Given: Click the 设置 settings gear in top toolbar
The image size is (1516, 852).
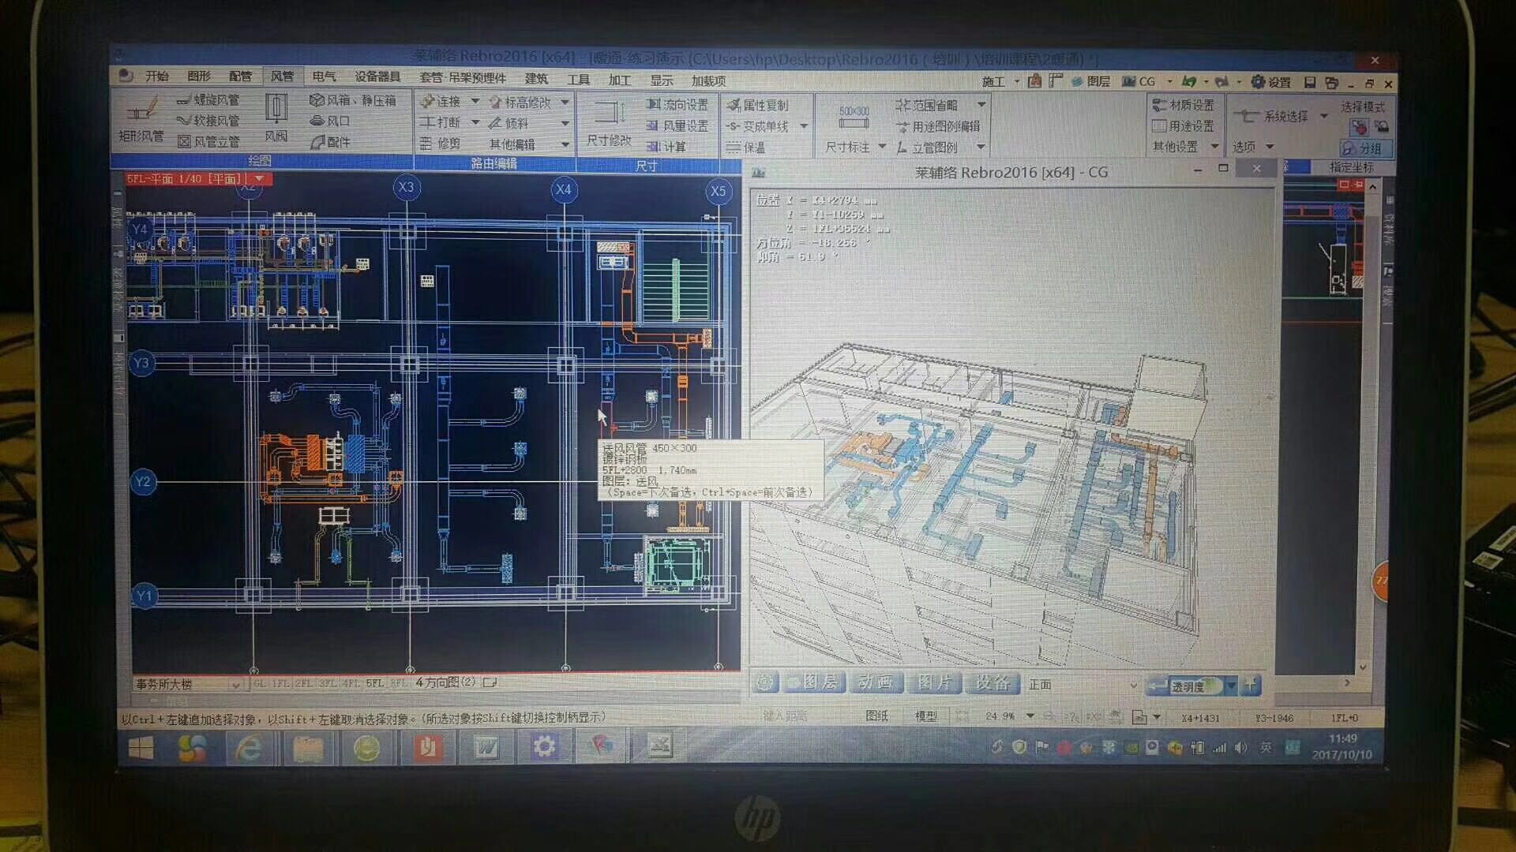Looking at the screenshot, I should point(1270,82).
